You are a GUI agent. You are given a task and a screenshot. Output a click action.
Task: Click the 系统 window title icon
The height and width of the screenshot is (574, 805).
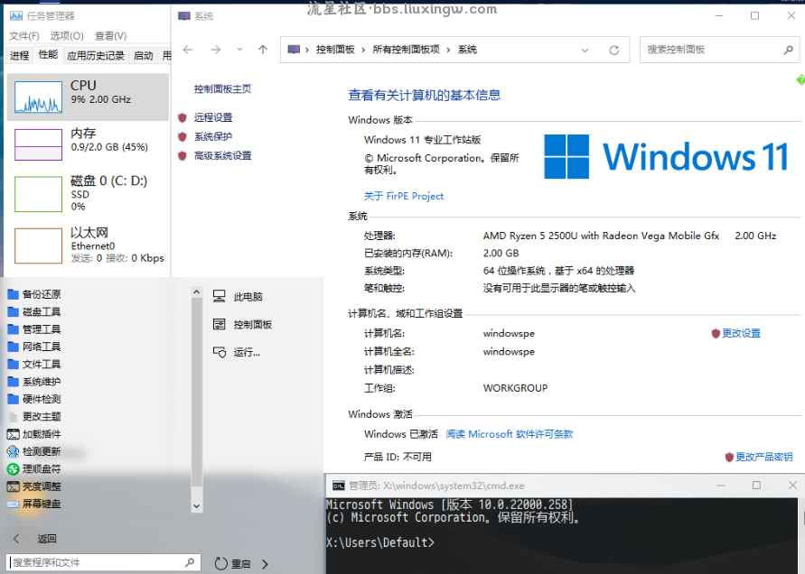click(x=183, y=16)
